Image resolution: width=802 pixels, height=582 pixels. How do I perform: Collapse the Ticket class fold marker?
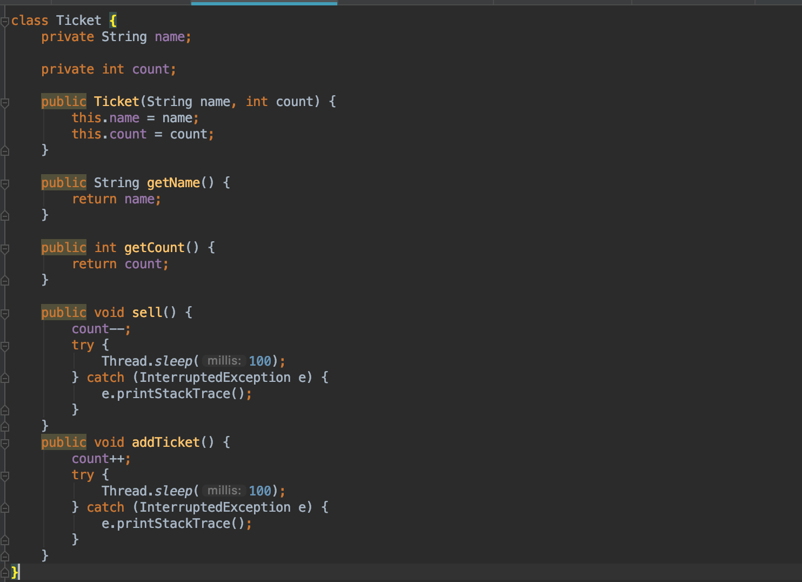tap(5, 22)
